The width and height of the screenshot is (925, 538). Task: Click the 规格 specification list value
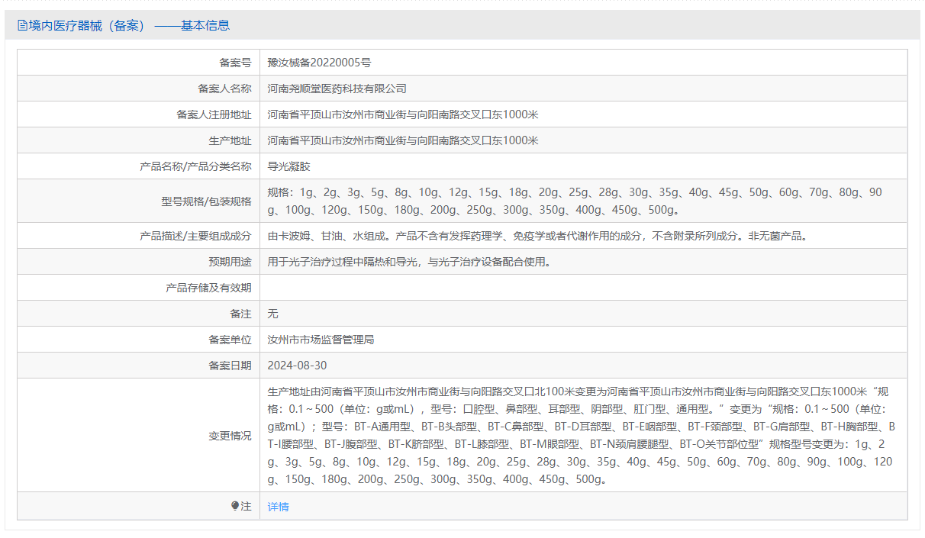[x=575, y=201]
